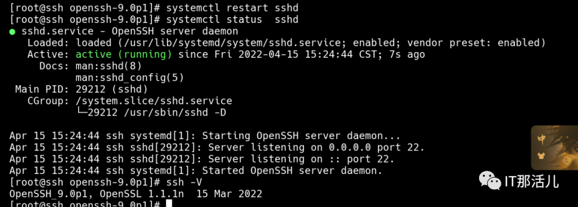This screenshot has width=578, height=207.
Task: Click the 'man:sshd_config(5)' docs reference
Action: (130, 78)
